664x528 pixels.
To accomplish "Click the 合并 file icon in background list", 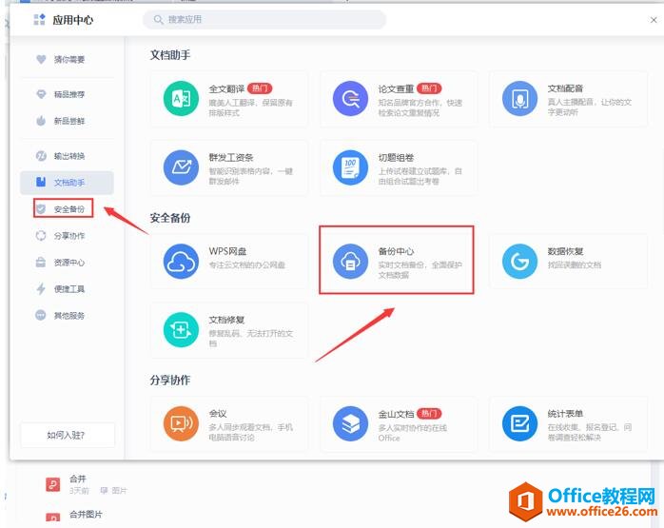I will (53, 484).
